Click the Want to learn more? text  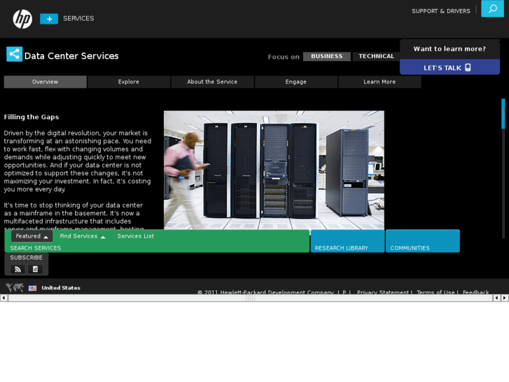(x=449, y=49)
